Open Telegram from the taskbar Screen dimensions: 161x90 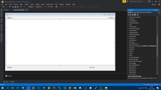coord(23,88)
